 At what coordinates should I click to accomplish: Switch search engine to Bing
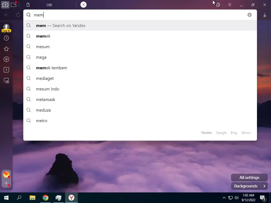(234, 133)
